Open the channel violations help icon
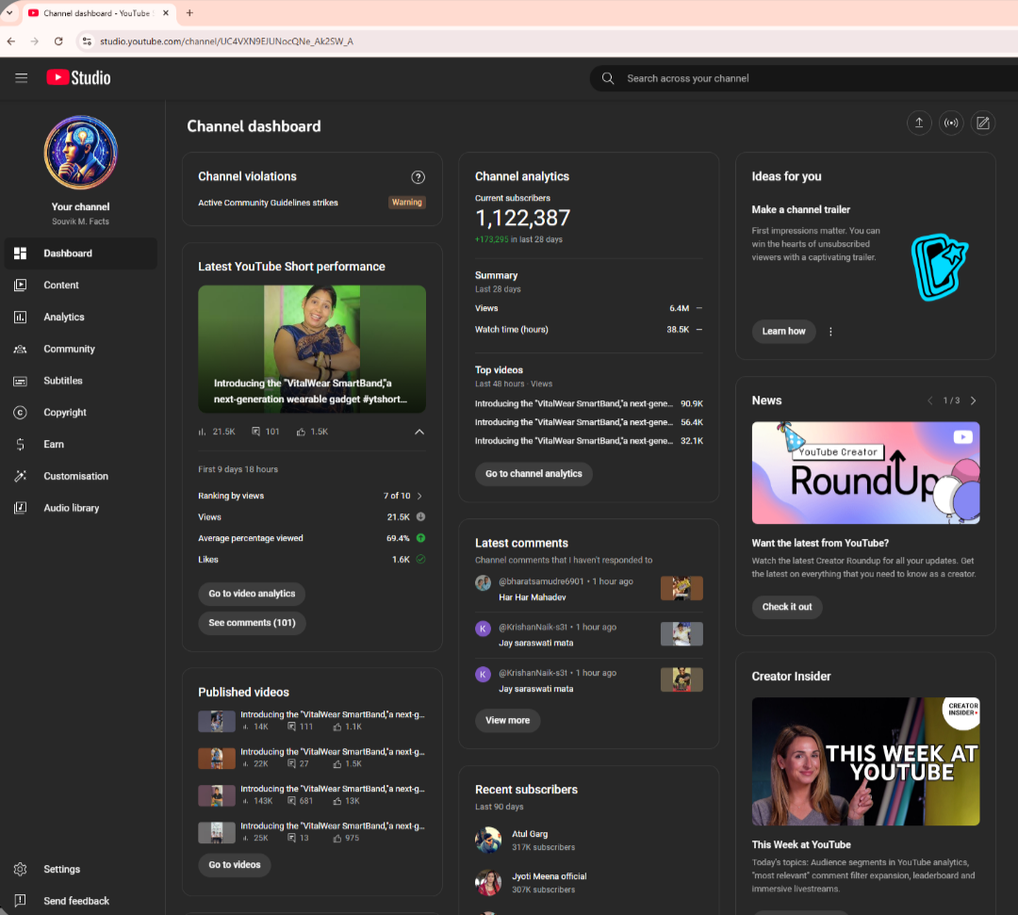The height and width of the screenshot is (915, 1018). [x=419, y=177]
